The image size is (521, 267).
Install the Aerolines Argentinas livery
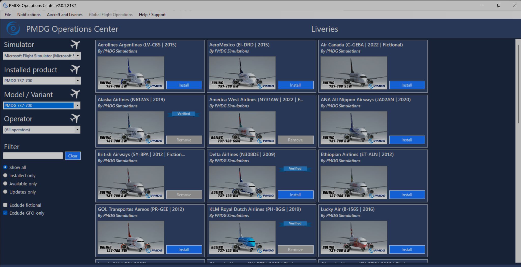click(x=184, y=85)
